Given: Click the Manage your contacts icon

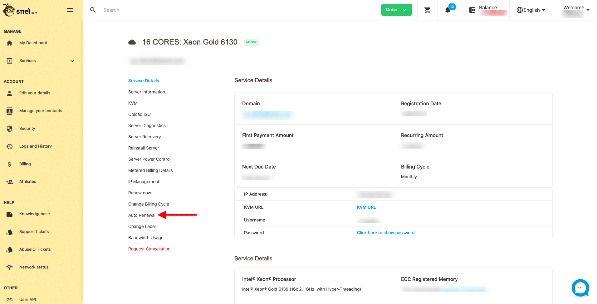Looking at the screenshot, I should pyautogui.click(x=10, y=111).
